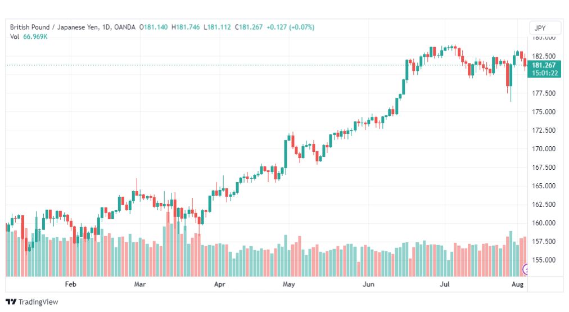Open the TradingView text link
The width and height of the screenshot is (569, 312).
[38, 302]
